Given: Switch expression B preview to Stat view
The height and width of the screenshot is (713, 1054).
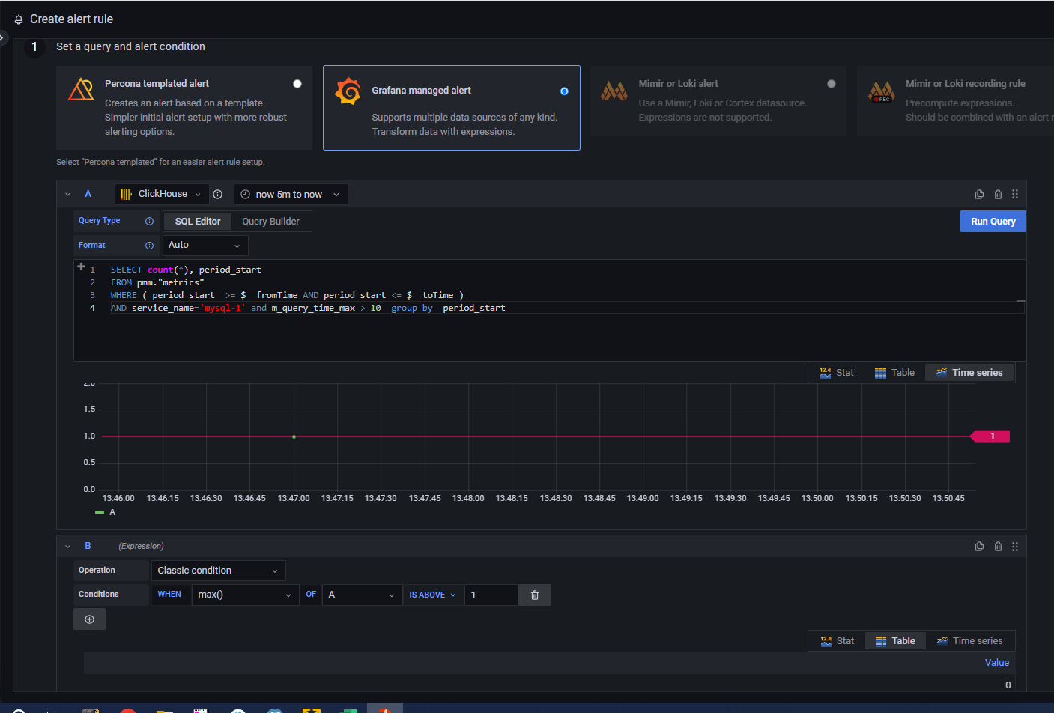Looking at the screenshot, I should [x=838, y=641].
